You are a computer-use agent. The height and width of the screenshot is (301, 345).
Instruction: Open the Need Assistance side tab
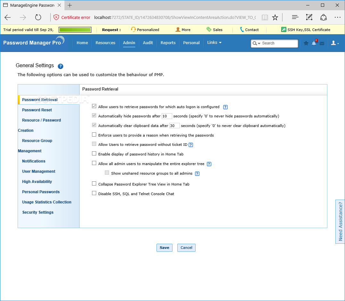click(x=340, y=222)
